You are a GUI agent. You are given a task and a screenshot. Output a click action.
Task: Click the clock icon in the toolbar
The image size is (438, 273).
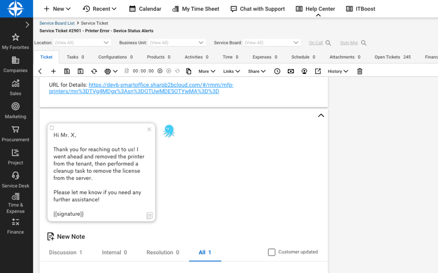[x=277, y=71]
